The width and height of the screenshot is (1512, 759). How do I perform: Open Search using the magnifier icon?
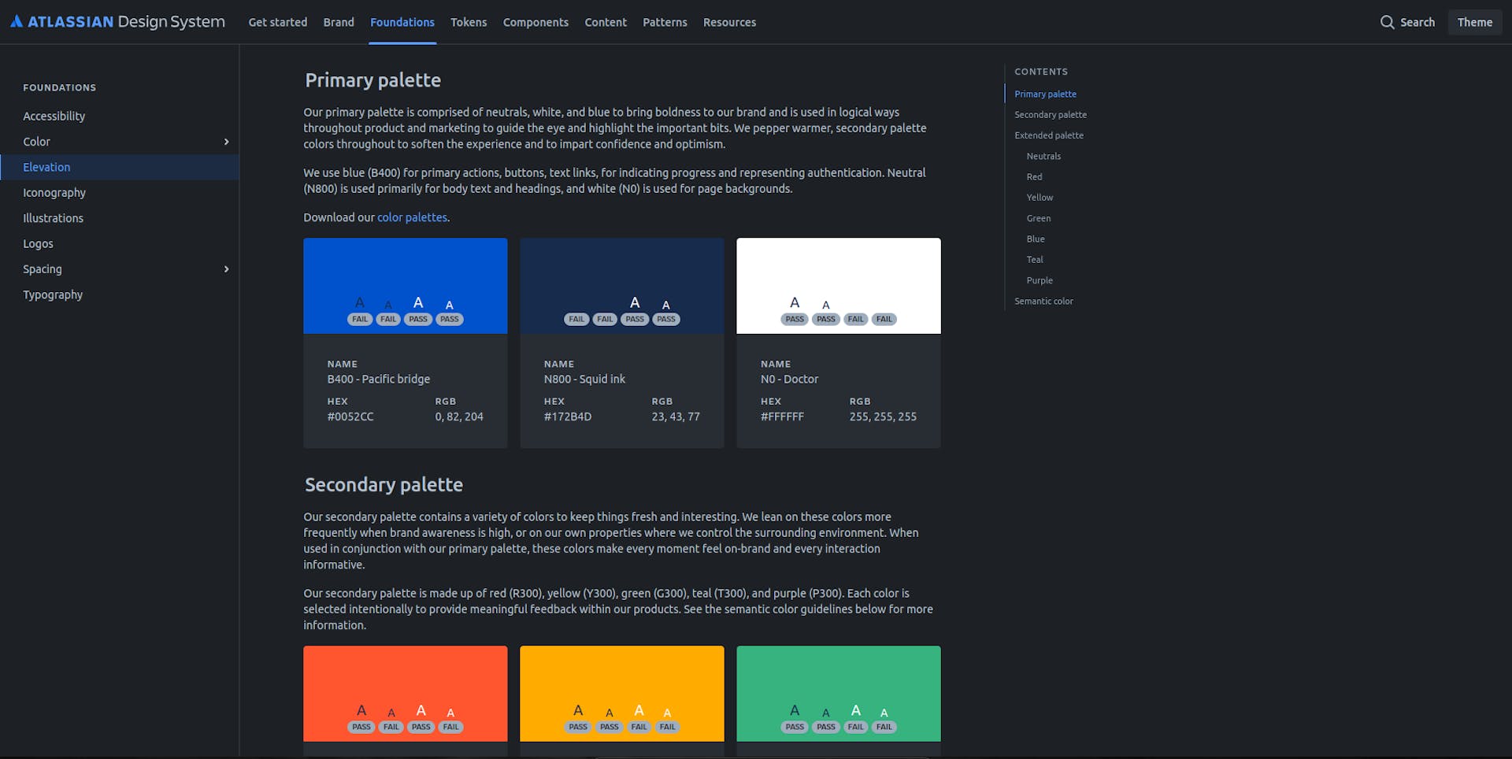[1388, 22]
